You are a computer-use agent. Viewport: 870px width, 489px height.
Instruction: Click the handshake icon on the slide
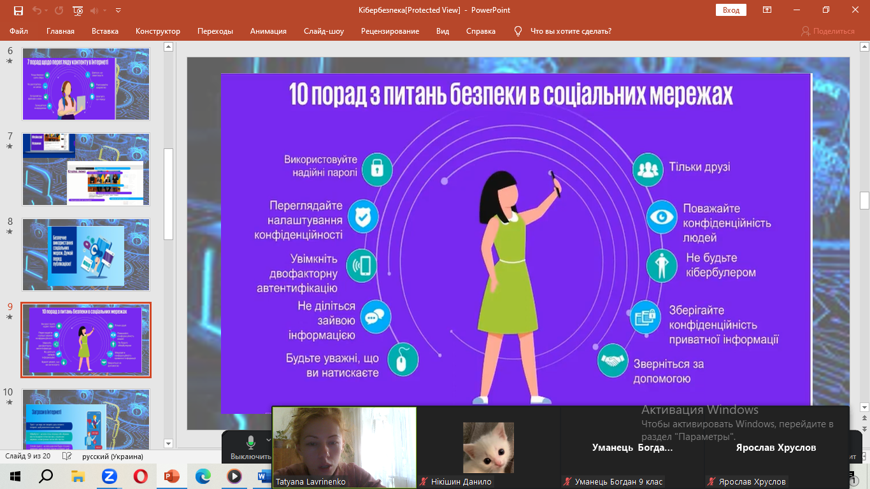(x=613, y=360)
